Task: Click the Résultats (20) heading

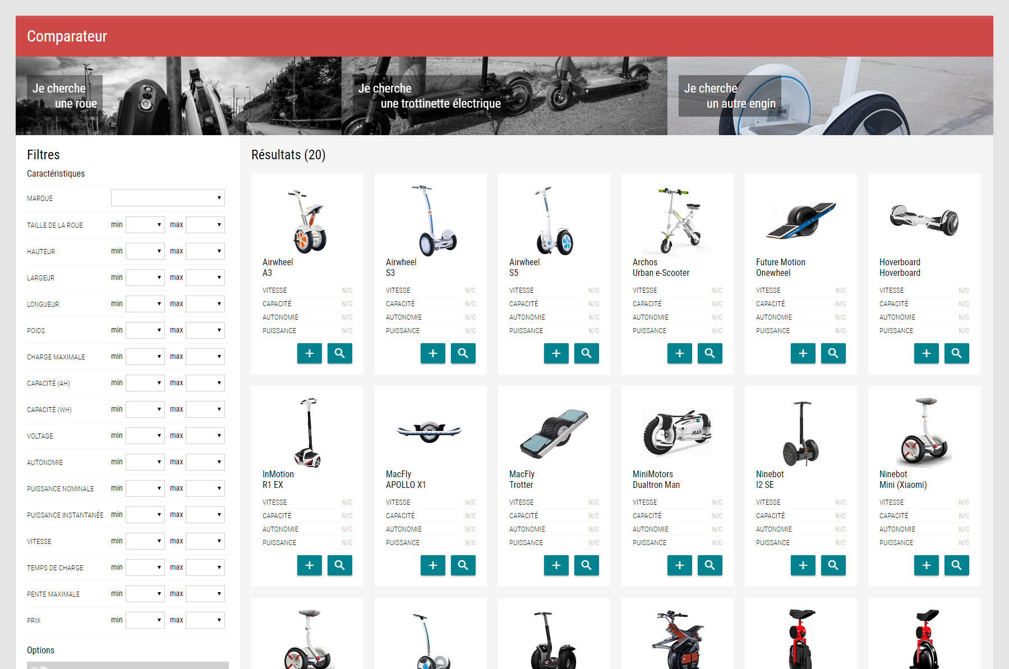Action: [x=288, y=155]
